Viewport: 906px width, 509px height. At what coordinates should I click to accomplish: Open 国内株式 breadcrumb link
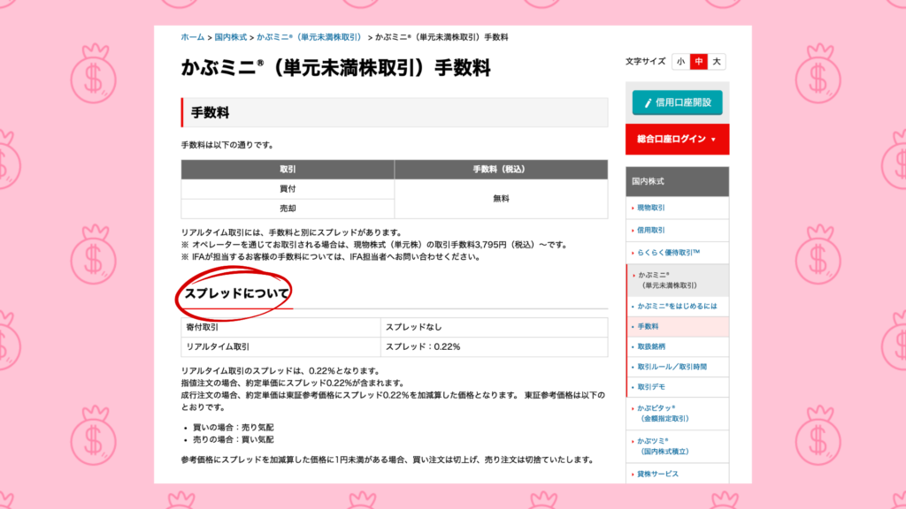pos(233,38)
